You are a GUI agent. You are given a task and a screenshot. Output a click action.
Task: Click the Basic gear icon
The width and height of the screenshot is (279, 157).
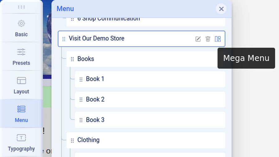click(21, 23)
